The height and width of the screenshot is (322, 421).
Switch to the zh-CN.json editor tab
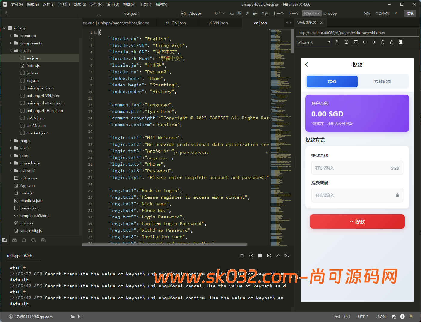175,23
